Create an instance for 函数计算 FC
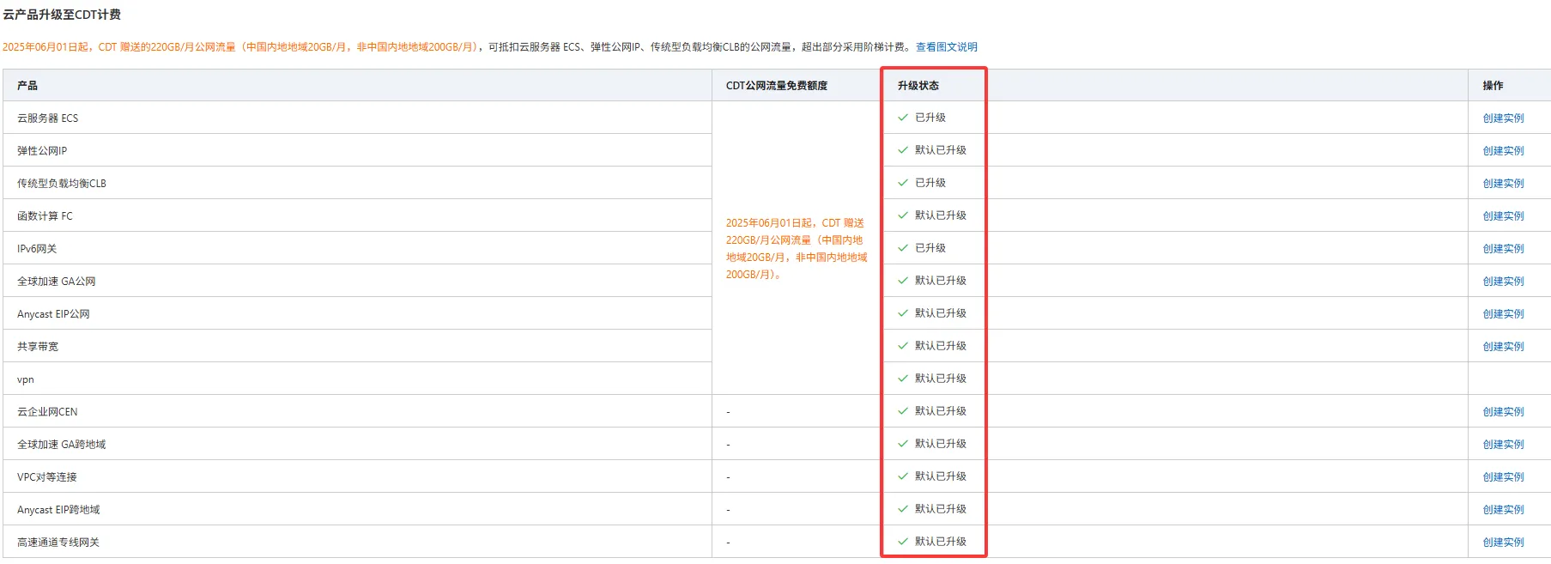This screenshot has height=564, width=1551. coord(1503,216)
